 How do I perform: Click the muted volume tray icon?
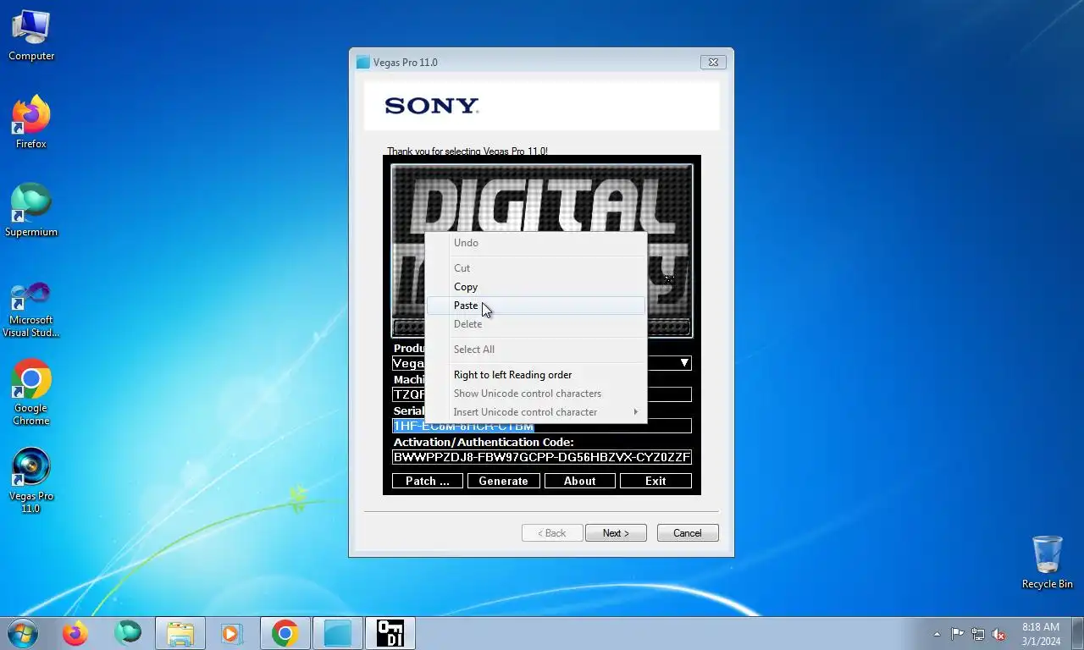coord(998,634)
